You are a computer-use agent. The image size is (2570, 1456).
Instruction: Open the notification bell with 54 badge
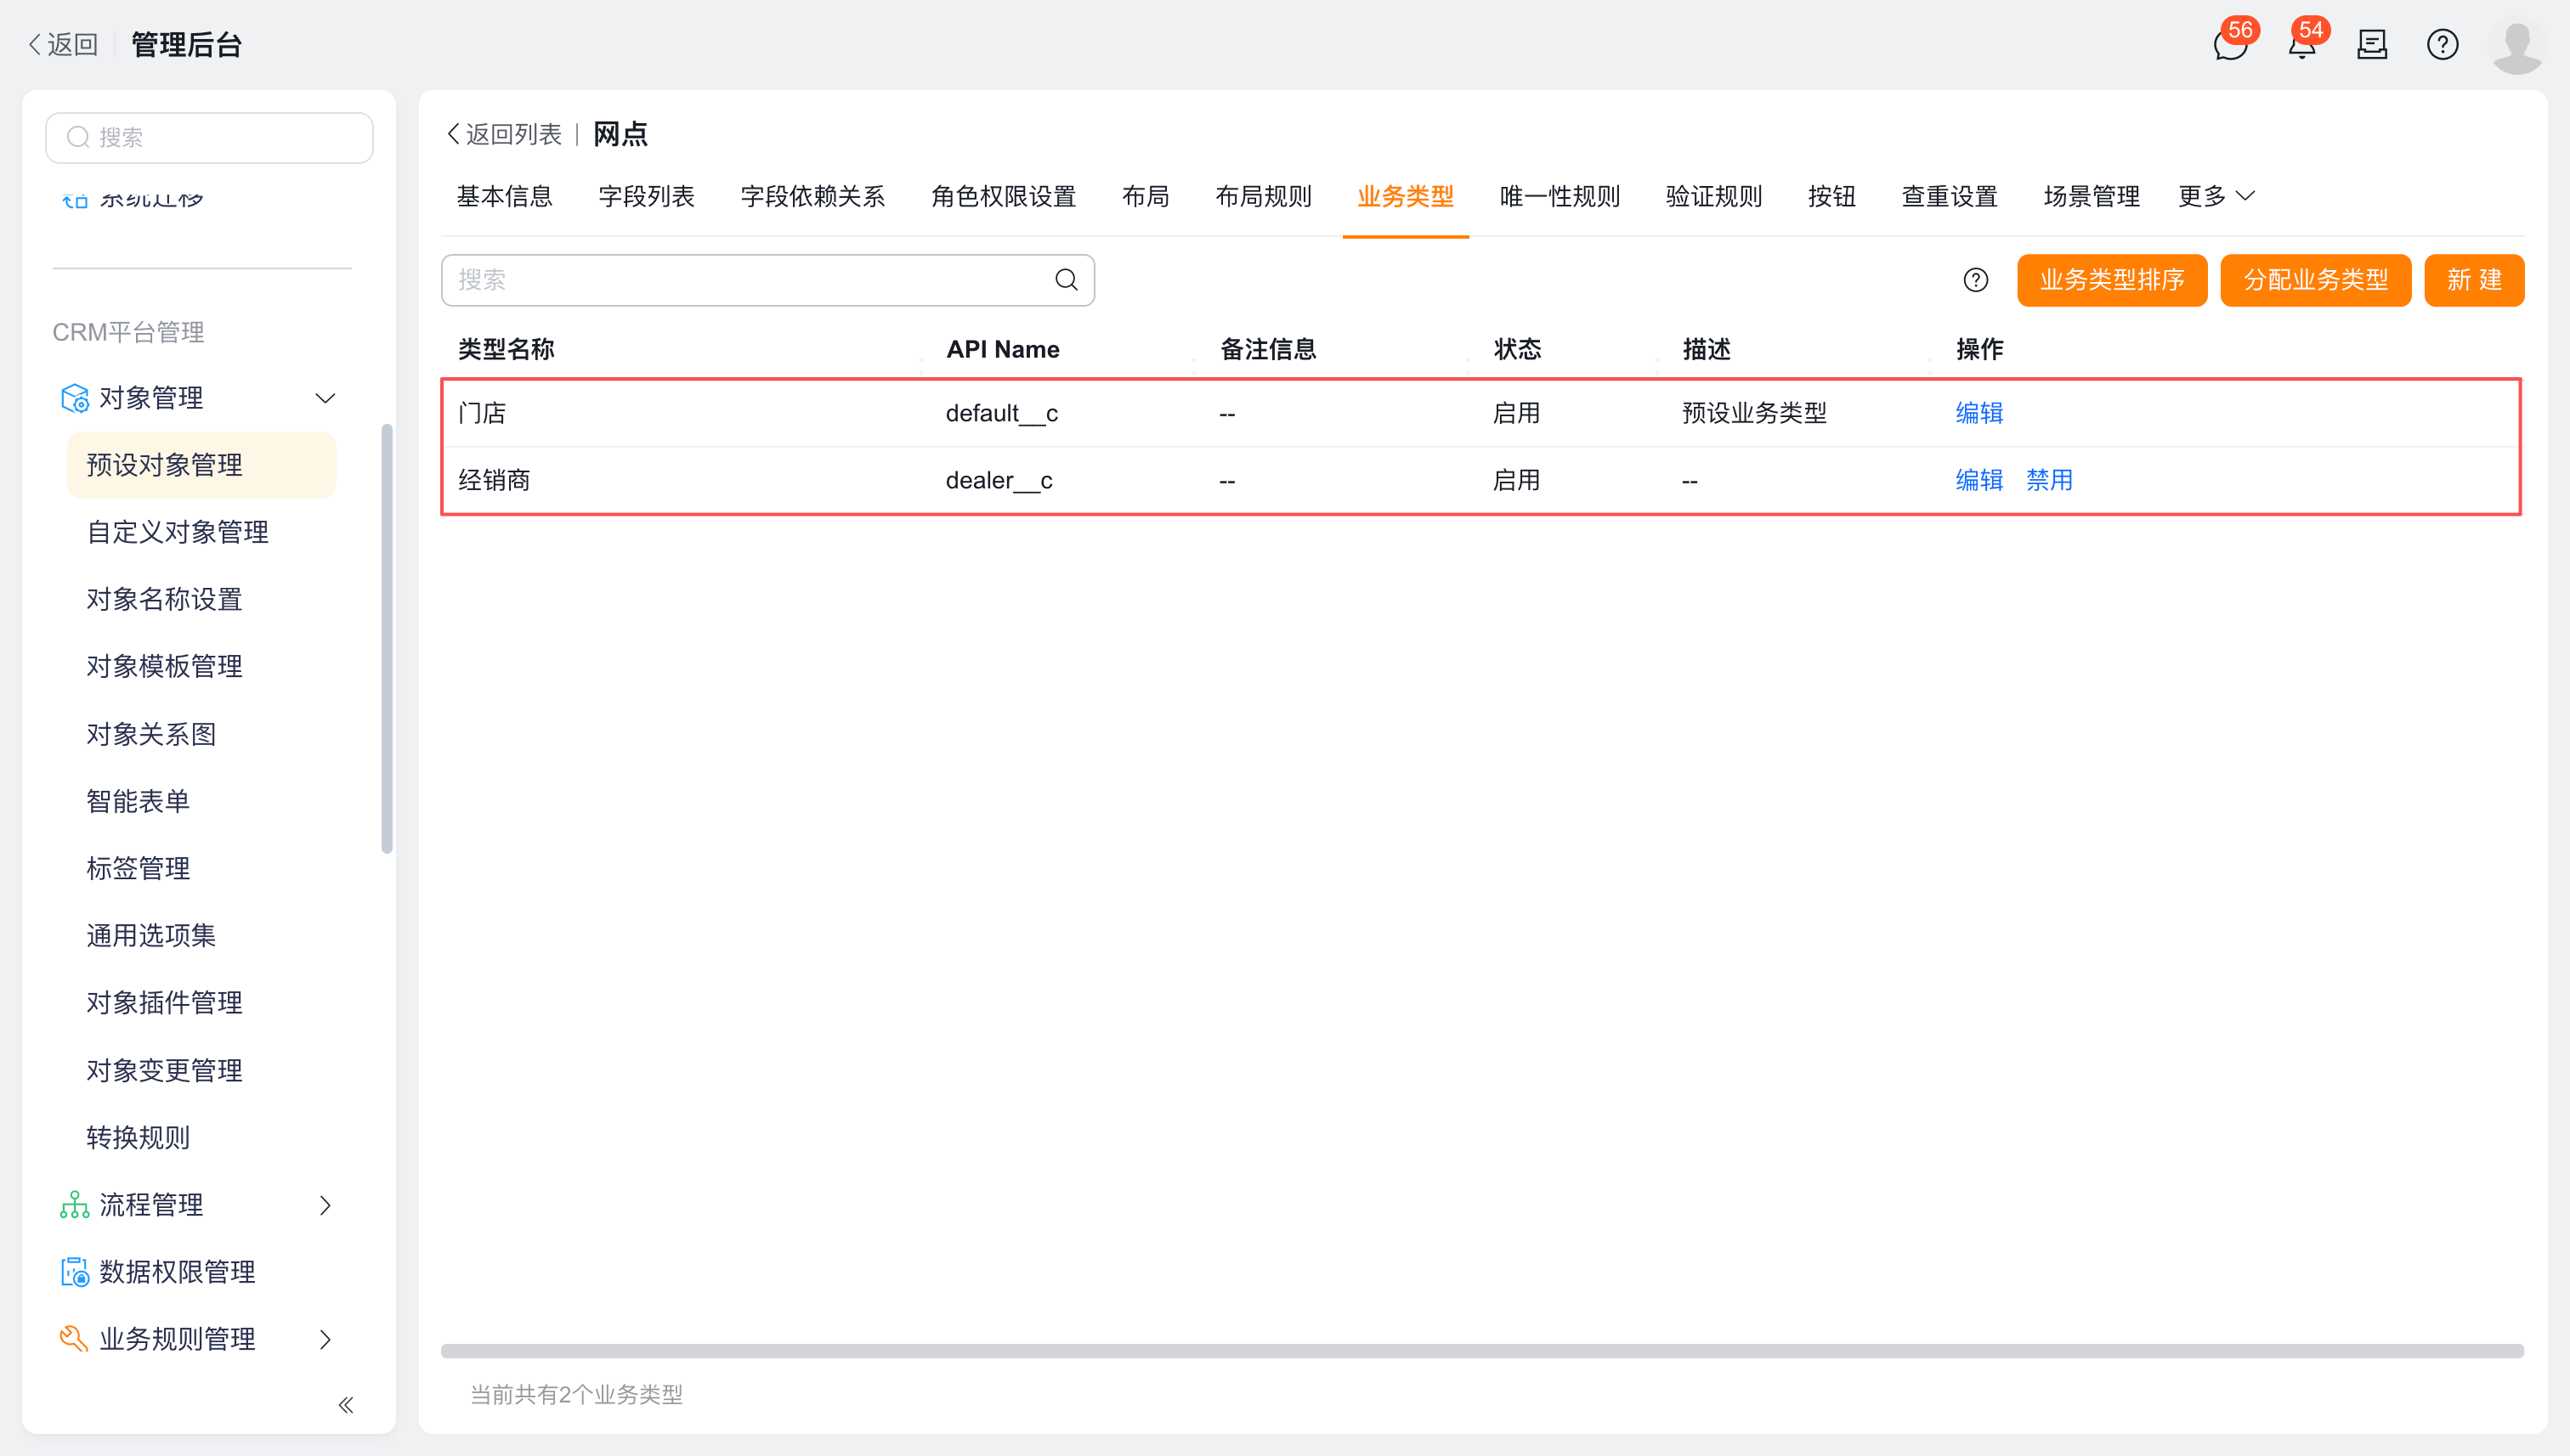tap(2302, 45)
